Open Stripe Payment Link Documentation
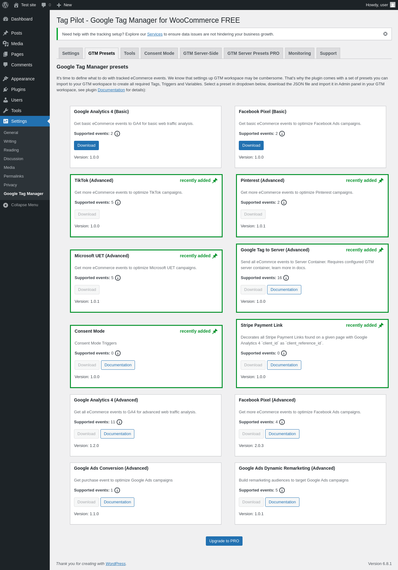This screenshot has width=398, height=570. [284, 365]
